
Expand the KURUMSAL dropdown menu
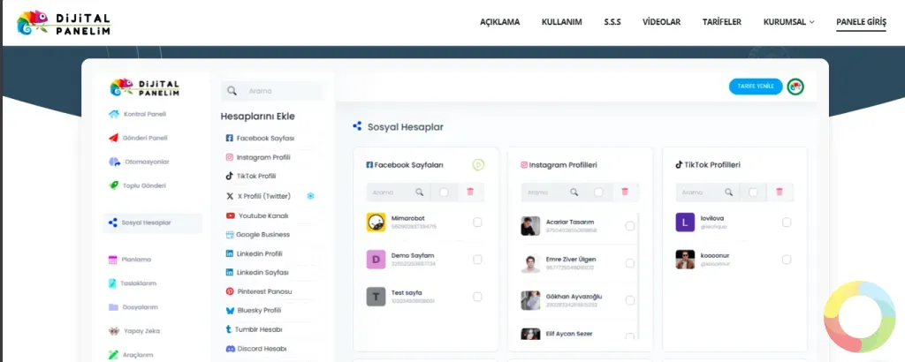788,22
